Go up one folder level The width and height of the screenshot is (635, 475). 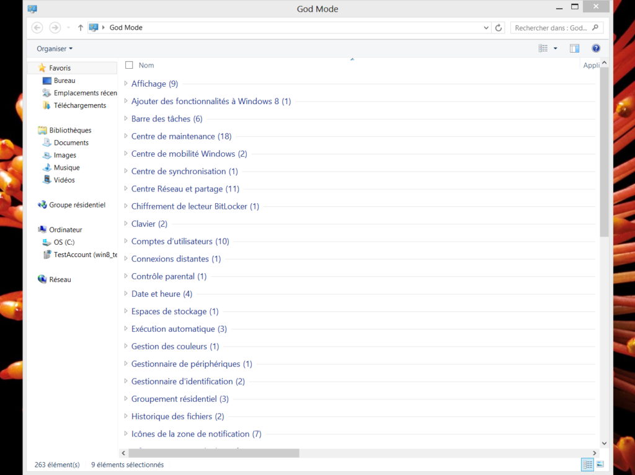(x=80, y=27)
